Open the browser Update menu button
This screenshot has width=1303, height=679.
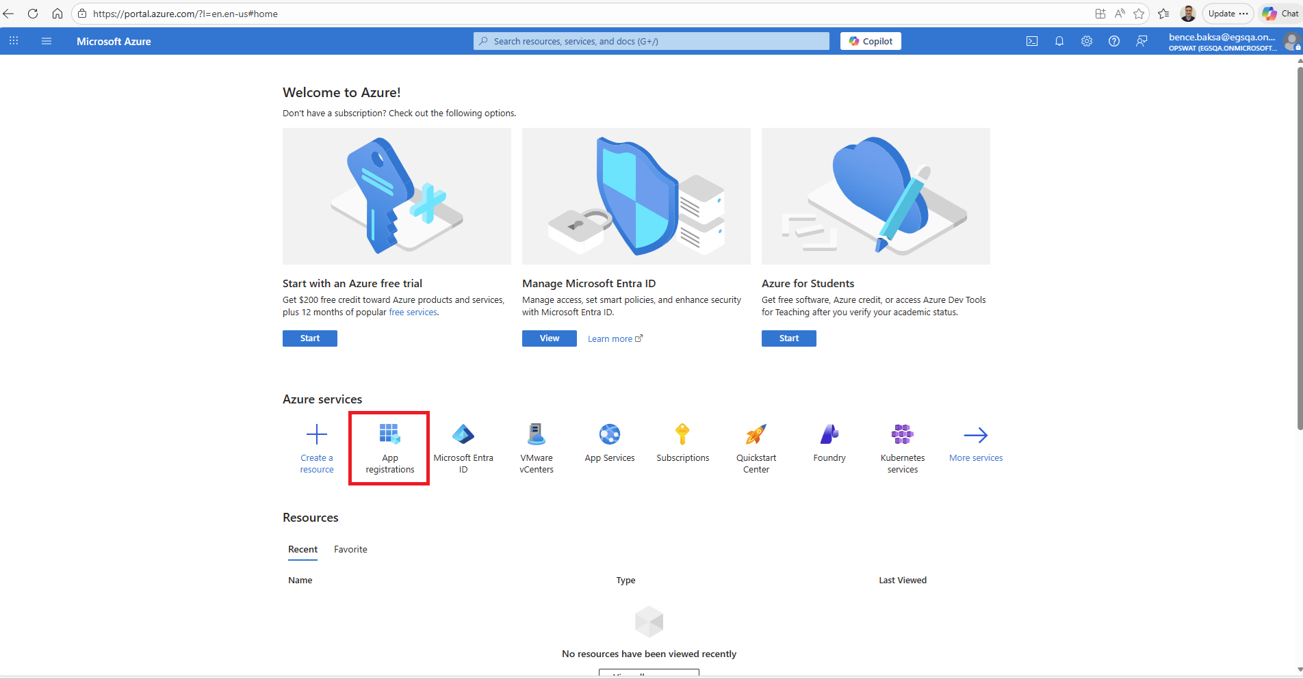[1228, 14]
